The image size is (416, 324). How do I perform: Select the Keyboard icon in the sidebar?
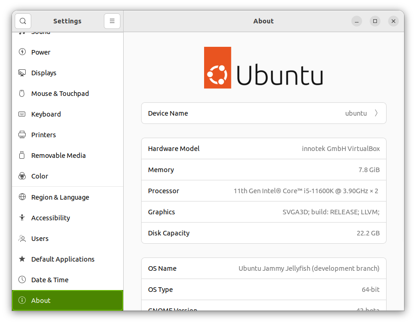click(22, 114)
